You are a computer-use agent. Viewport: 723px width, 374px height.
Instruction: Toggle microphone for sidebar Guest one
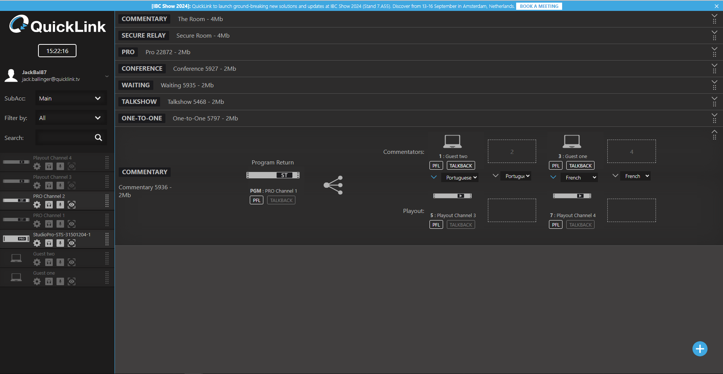pyautogui.click(x=60, y=281)
